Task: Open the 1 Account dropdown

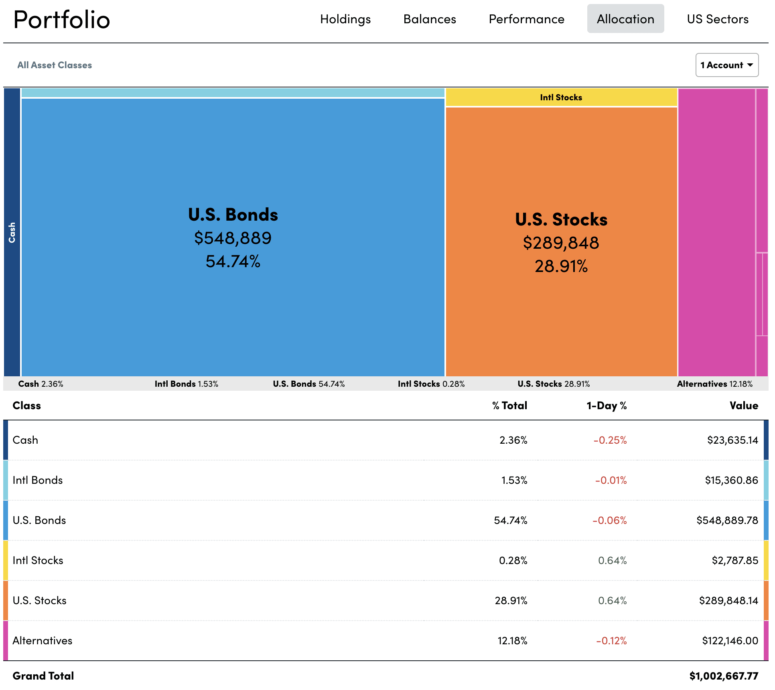Action: click(727, 65)
